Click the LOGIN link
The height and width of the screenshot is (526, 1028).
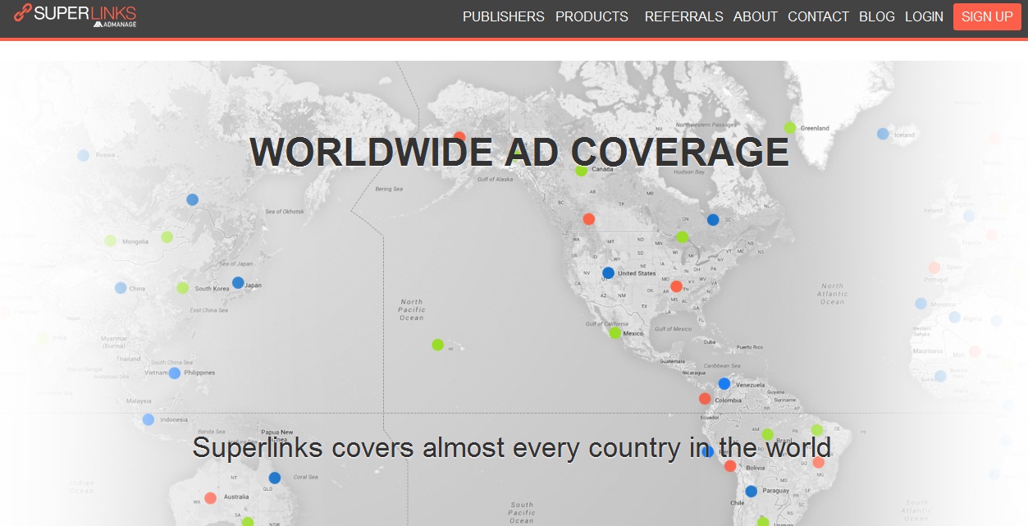pyautogui.click(x=924, y=16)
